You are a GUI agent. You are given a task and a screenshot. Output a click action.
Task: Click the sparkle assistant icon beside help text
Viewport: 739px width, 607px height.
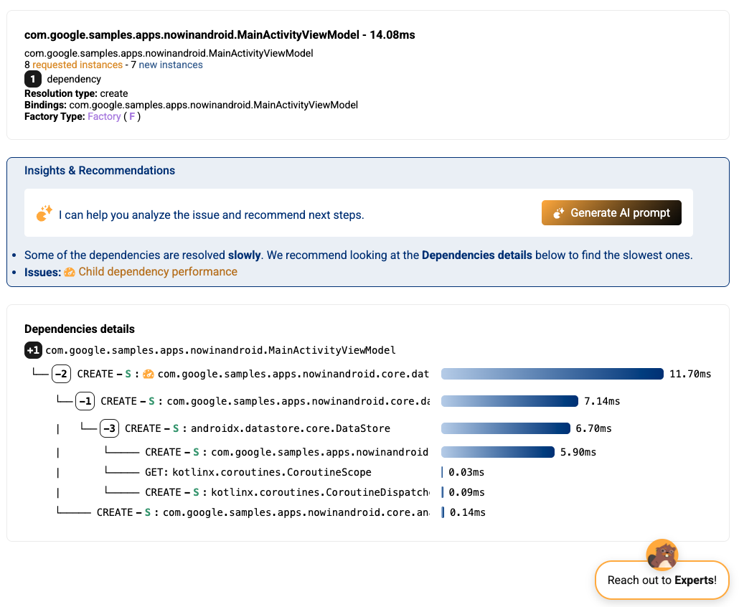(x=44, y=214)
